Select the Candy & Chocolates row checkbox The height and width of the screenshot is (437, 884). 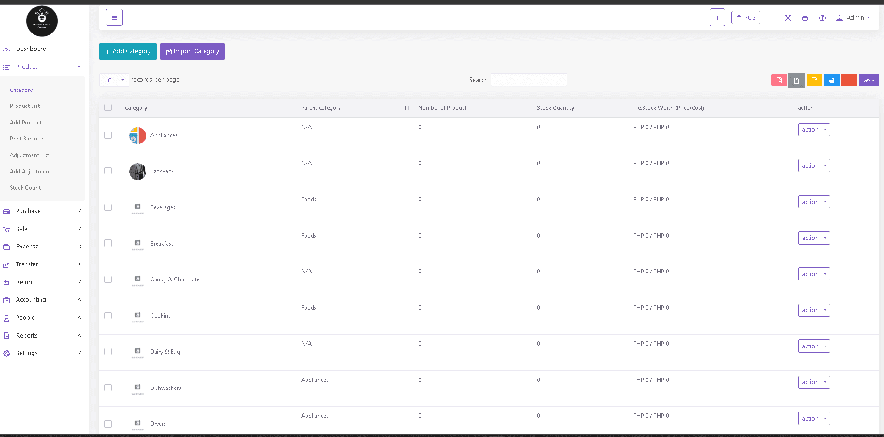coord(108,280)
